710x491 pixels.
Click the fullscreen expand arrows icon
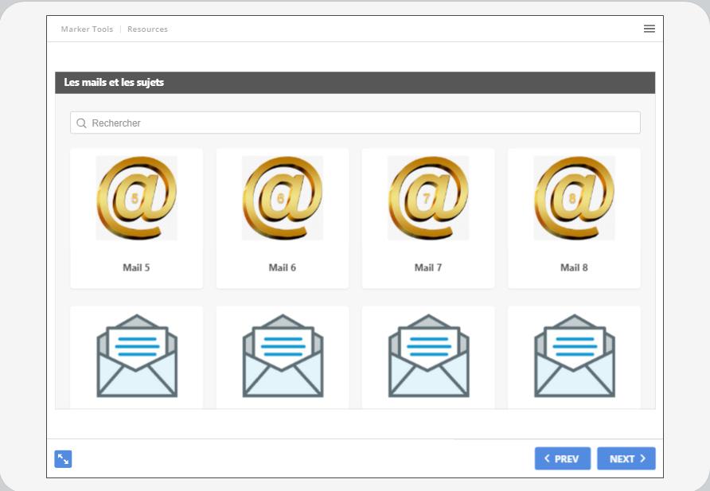pyautogui.click(x=63, y=459)
